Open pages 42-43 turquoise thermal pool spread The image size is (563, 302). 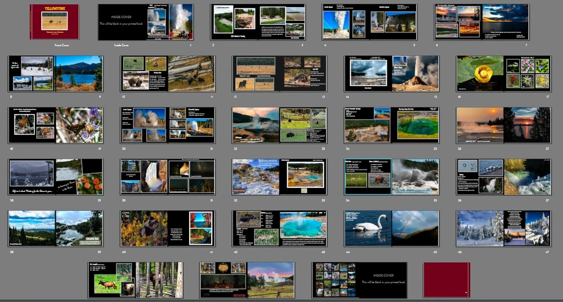279,228
